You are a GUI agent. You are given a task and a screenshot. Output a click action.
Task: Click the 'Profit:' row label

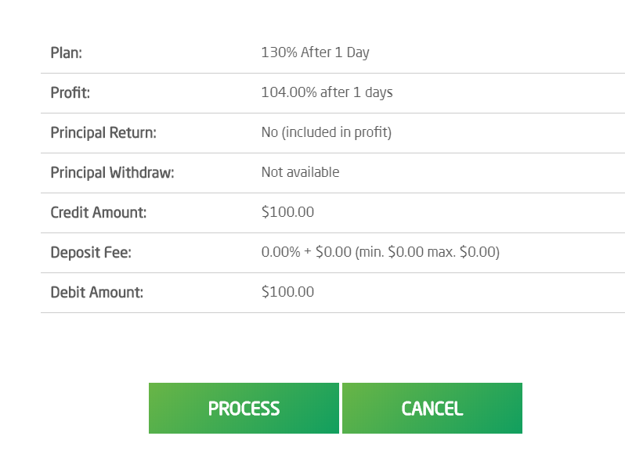pos(70,93)
